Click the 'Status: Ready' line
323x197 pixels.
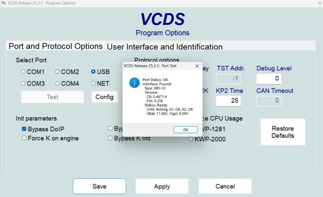click(156, 105)
